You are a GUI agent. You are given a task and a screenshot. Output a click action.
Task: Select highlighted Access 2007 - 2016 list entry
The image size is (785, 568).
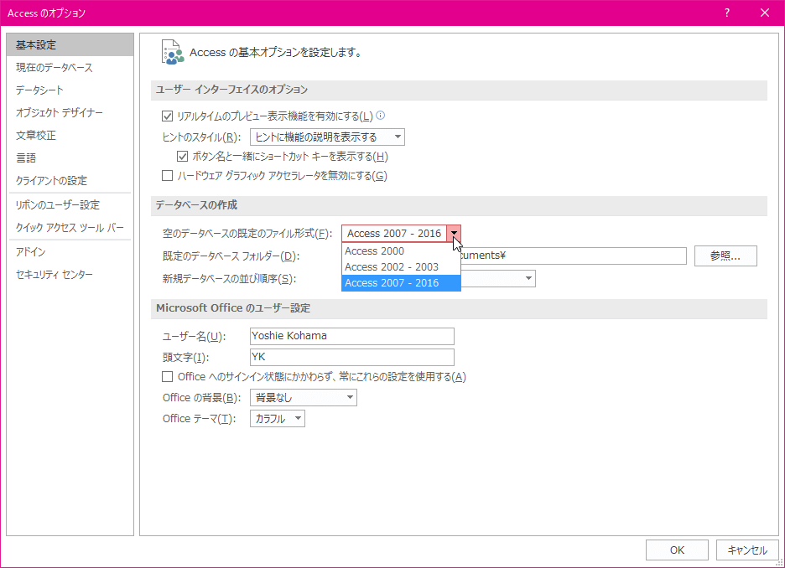(x=401, y=283)
